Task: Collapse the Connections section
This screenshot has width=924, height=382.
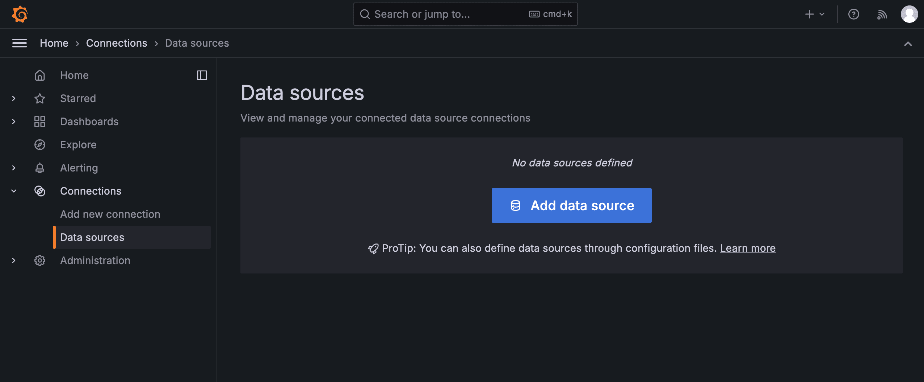Action: point(14,191)
